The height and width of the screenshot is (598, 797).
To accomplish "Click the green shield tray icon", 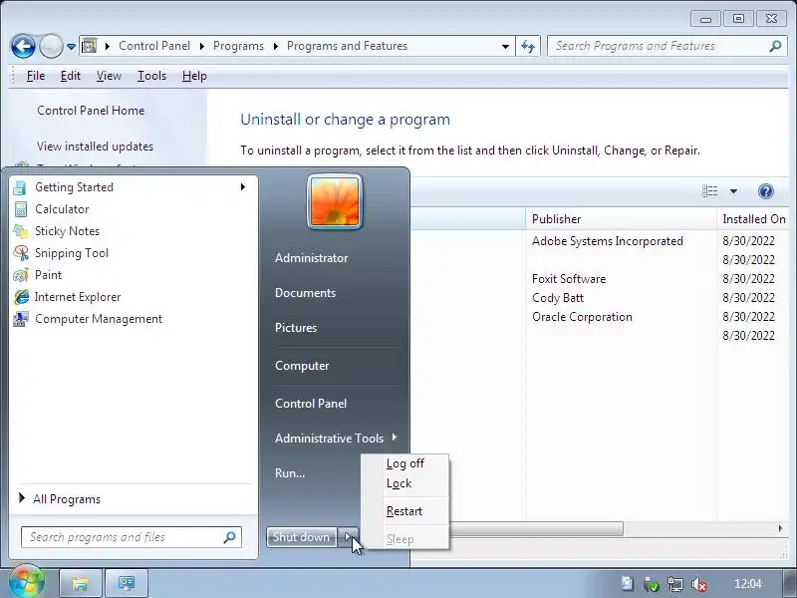I will 652,584.
